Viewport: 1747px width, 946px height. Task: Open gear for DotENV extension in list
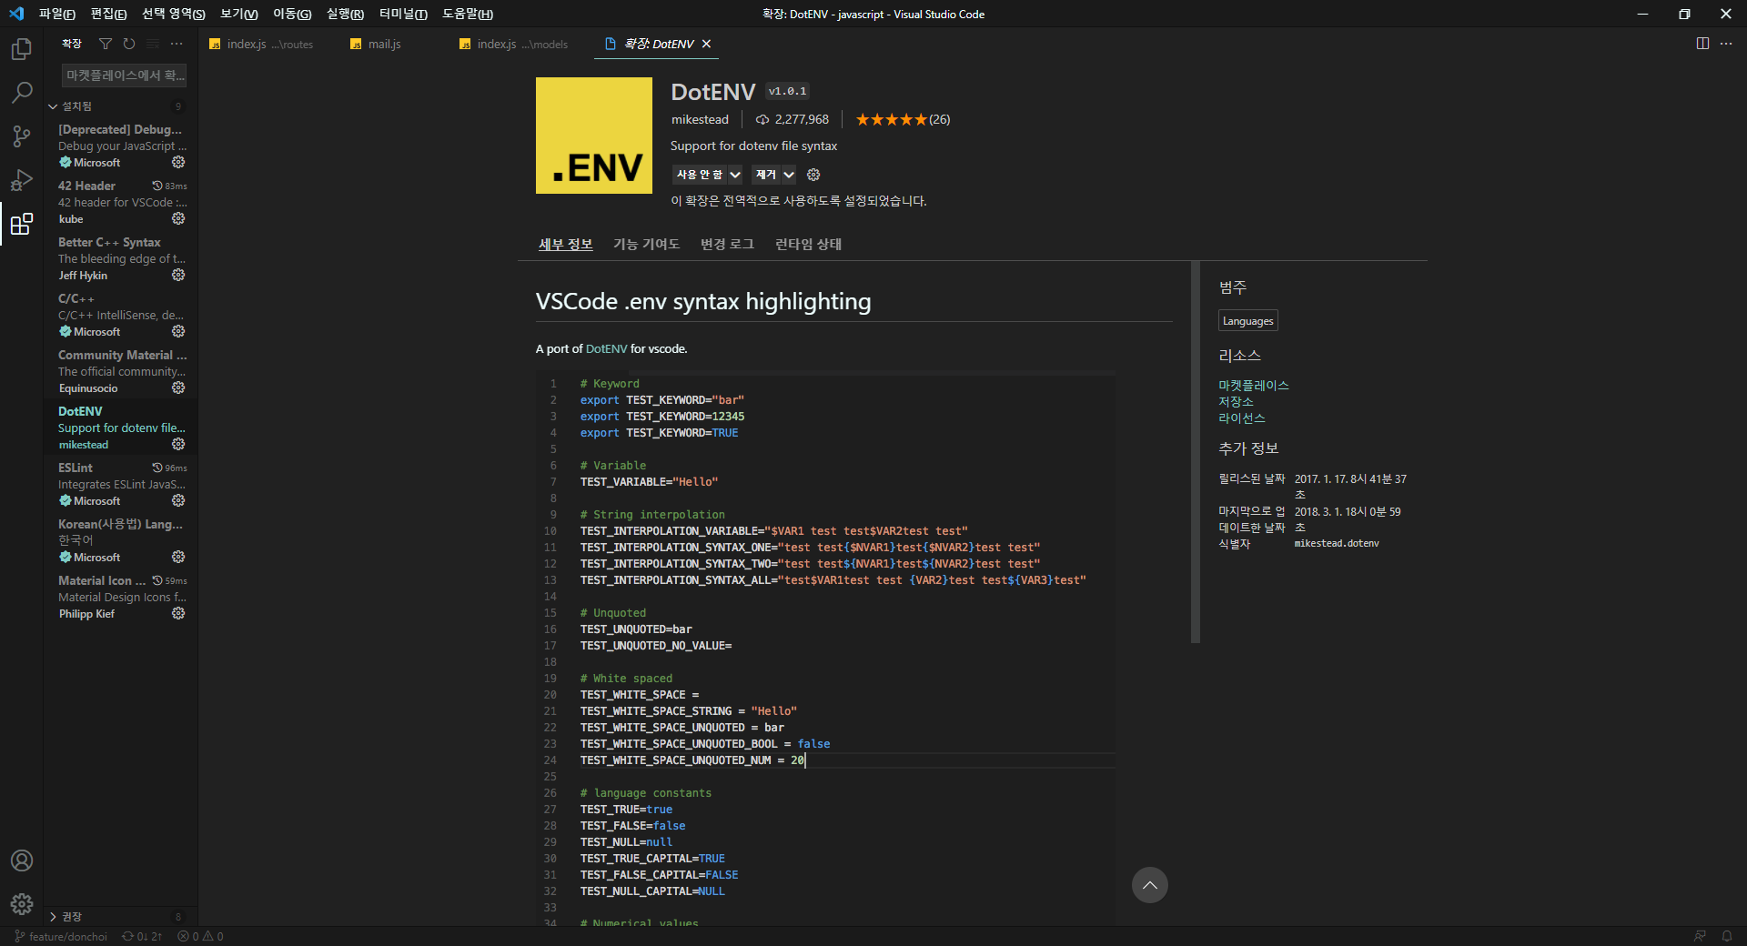(x=178, y=444)
